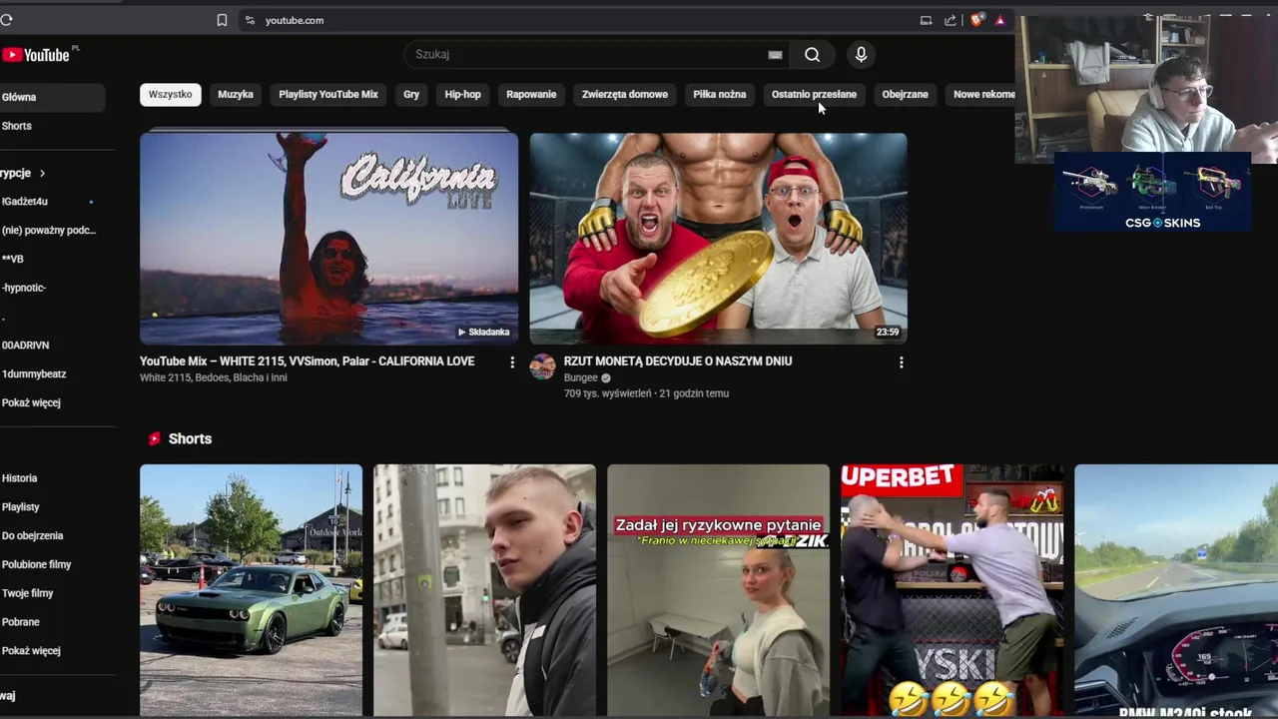The width and height of the screenshot is (1278, 719).
Task: Open the Bungee channel name link
Action: [x=581, y=377]
